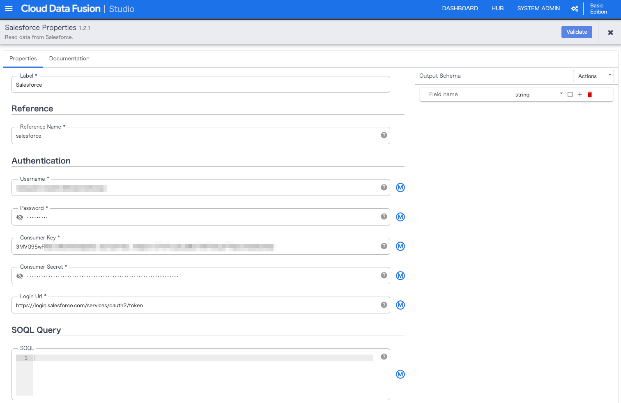Delete the schema field with the trash icon
This screenshot has width=621, height=403.
(x=590, y=94)
